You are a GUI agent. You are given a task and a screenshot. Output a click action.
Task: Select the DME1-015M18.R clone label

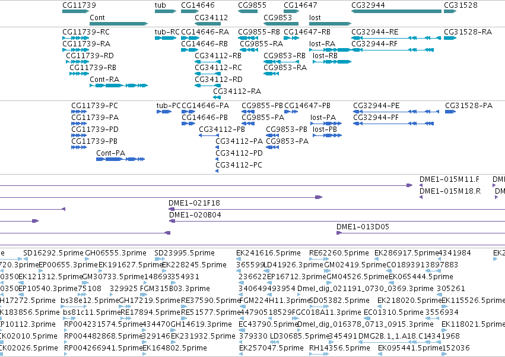(x=450, y=191)
